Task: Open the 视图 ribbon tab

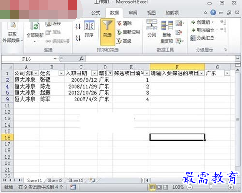Action: [151, 13]
